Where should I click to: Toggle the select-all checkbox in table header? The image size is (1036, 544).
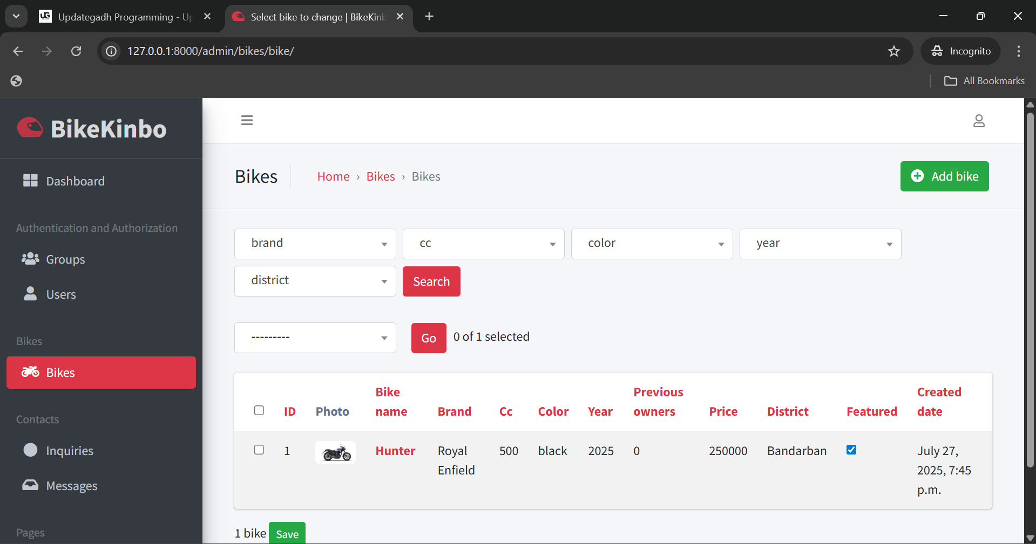259,410
